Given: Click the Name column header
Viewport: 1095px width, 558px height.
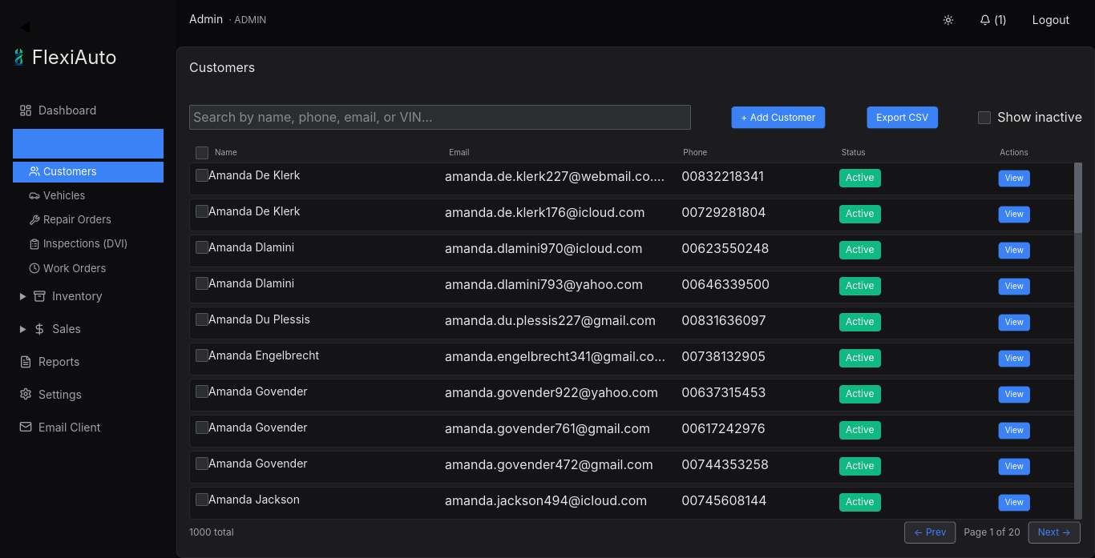Looking at the screenshot, I should (226, 152).
